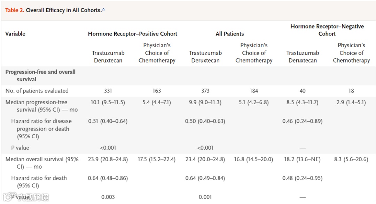Click the 2.9 (1.4–5.1) progression-free survival value
The height and width of the screenshot is (204, 376).
point(351,103)
